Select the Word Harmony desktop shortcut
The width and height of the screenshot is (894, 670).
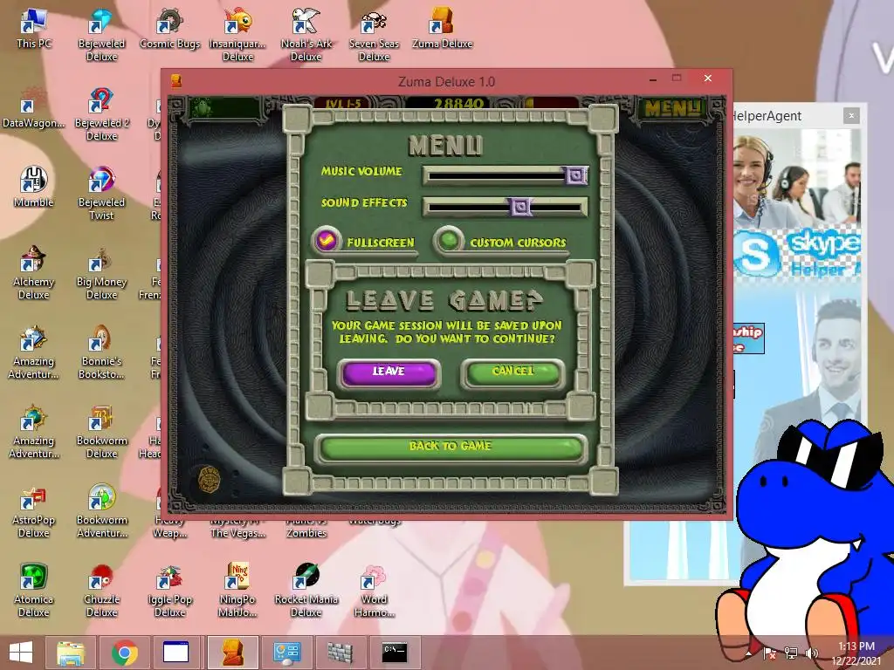374,591
